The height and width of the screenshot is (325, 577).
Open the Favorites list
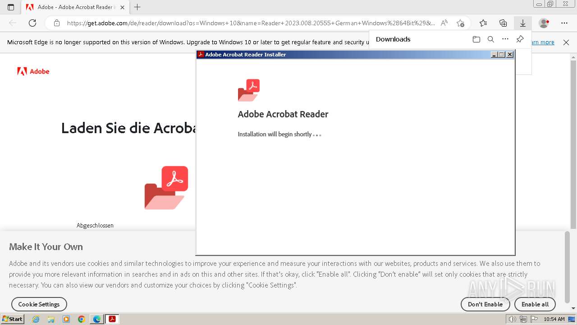tap(483, 23)
